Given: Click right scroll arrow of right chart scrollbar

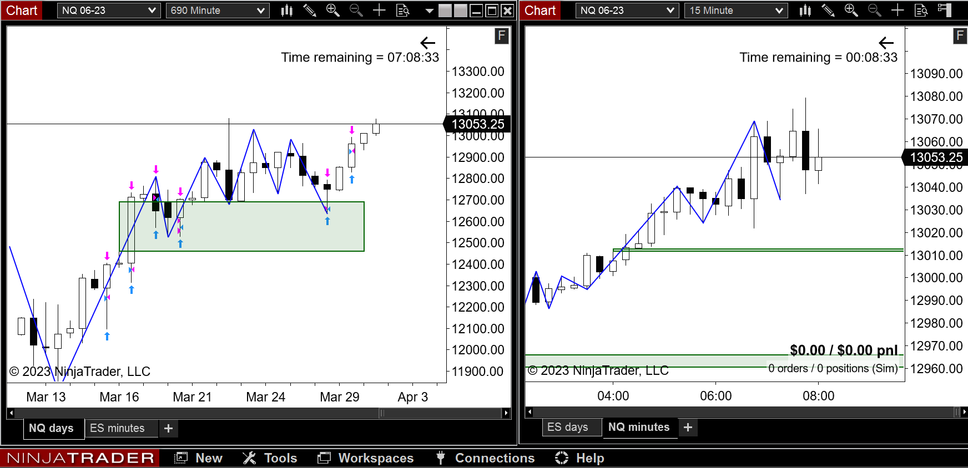Looking at the screenshot, I should pyautogui.click(x=964, y=411).
